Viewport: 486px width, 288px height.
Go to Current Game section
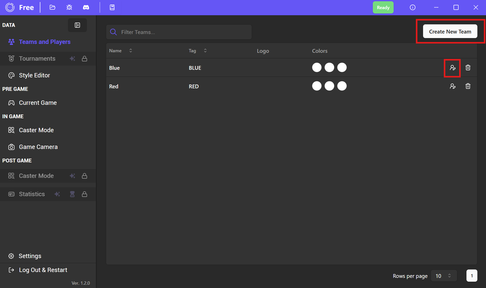(x=38, y=103)
